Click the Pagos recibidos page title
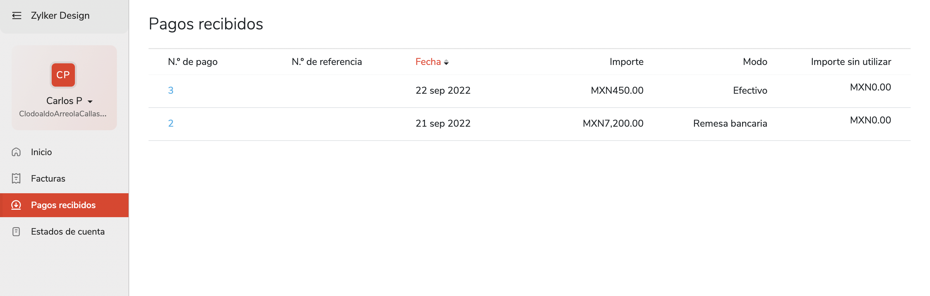 click(206, 24)
